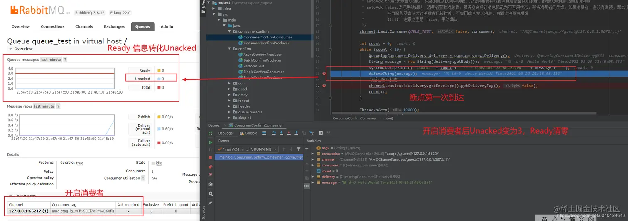Go to the Exchanges tab

(x=114, y=26)
